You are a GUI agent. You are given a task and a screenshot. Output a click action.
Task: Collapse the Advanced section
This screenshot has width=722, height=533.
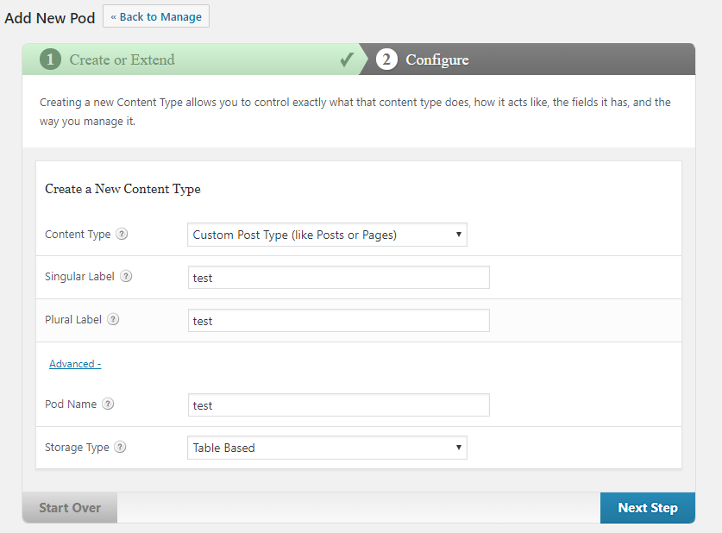tap(75, 364)
